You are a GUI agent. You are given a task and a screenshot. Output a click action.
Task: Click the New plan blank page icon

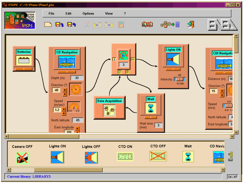[48, 25]
